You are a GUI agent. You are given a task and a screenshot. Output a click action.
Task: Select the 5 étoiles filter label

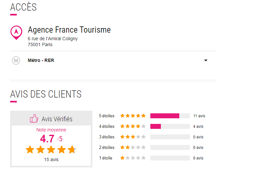107,116
